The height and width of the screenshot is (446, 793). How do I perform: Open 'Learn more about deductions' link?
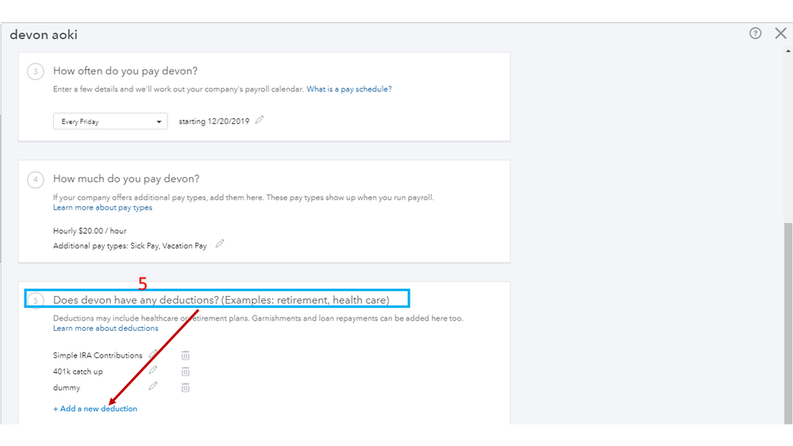(x=106, y=329)
